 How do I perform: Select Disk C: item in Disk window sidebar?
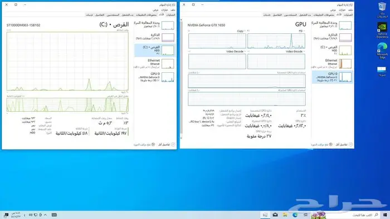(155, 51)
